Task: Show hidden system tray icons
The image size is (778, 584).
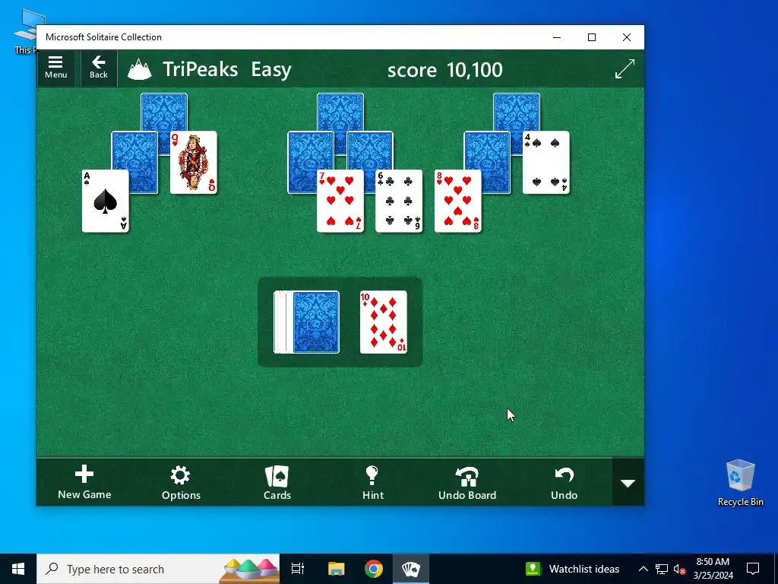Action: (643, 569)
